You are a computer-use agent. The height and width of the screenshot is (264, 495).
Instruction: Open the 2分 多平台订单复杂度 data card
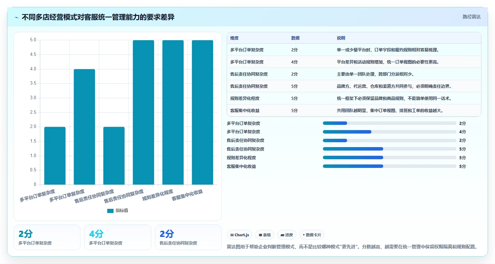pyautogui.click(x=47, y=237)
